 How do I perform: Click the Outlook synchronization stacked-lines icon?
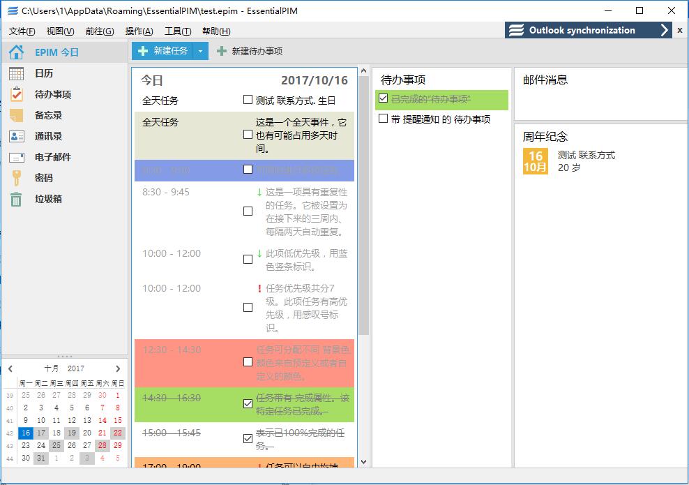coord(516,30)
